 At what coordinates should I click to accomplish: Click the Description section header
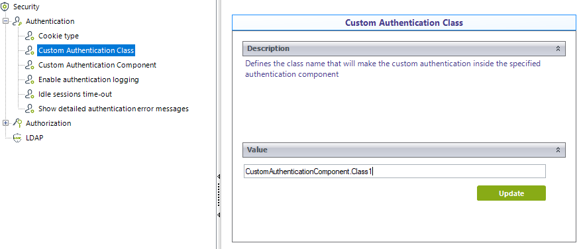404,48
